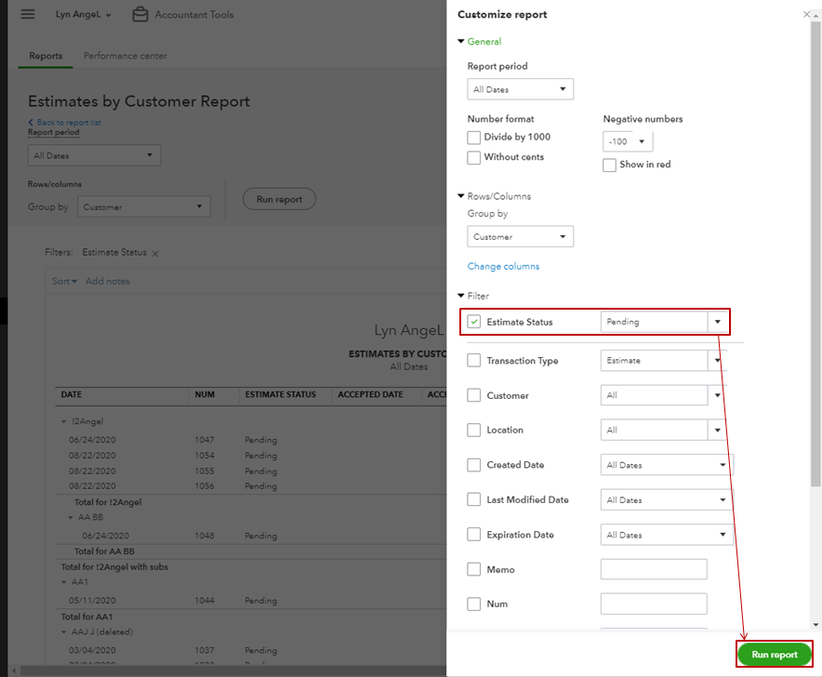Switch to the Reports tab

coord(46,56)
